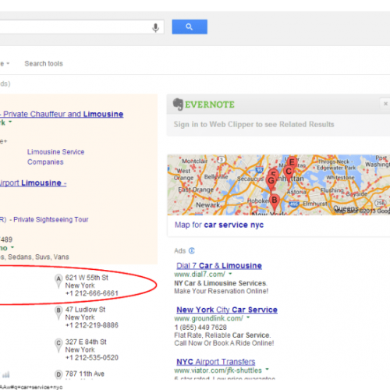
Task: Expand dropdown arrow next to www.groundlink.com
Action: pos(248,317)
